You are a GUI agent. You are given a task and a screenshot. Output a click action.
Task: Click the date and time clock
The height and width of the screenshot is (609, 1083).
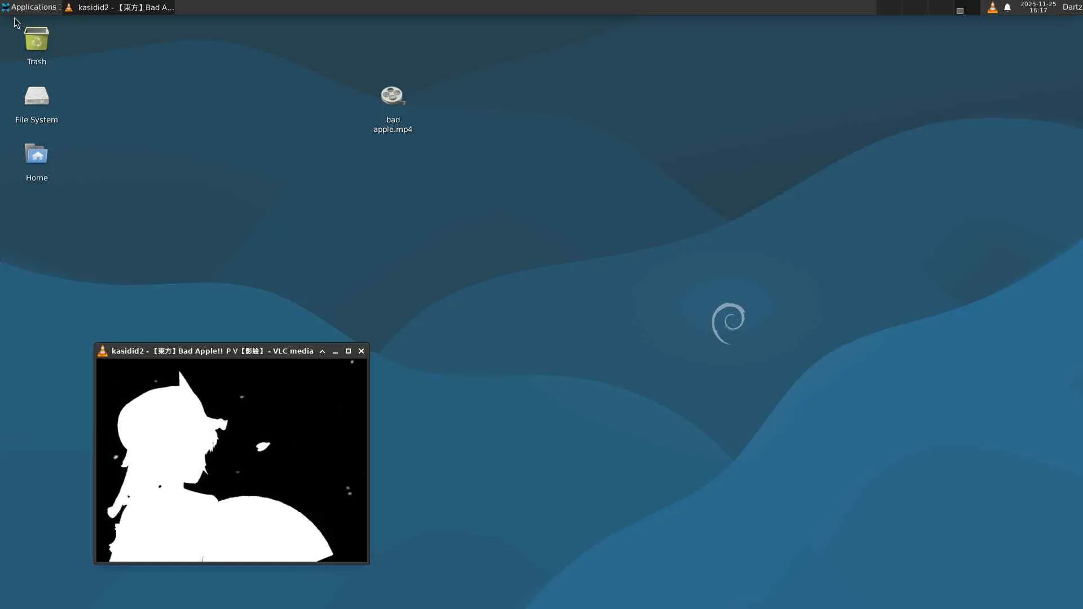point(1038,7)
